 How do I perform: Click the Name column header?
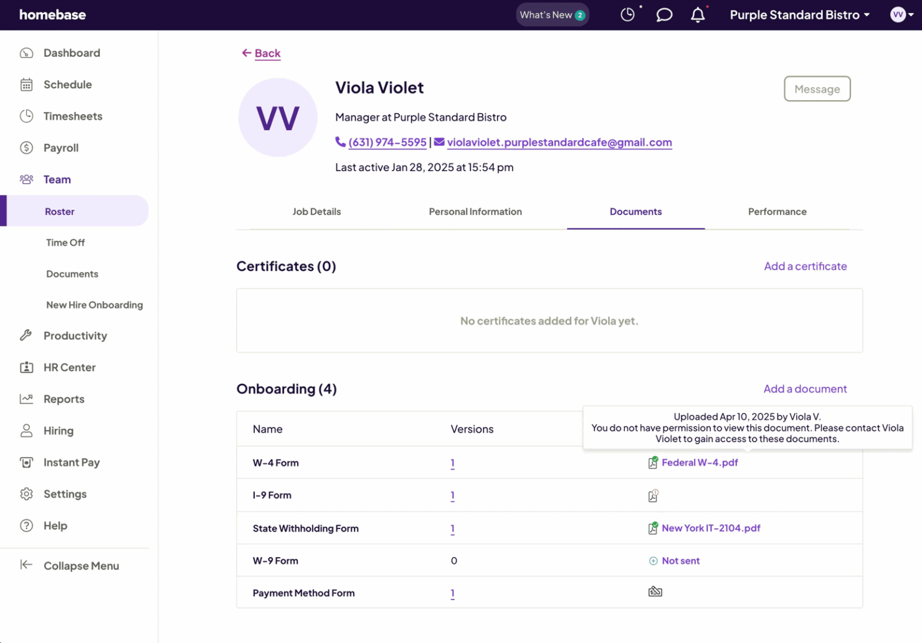[x=267, y=429]
